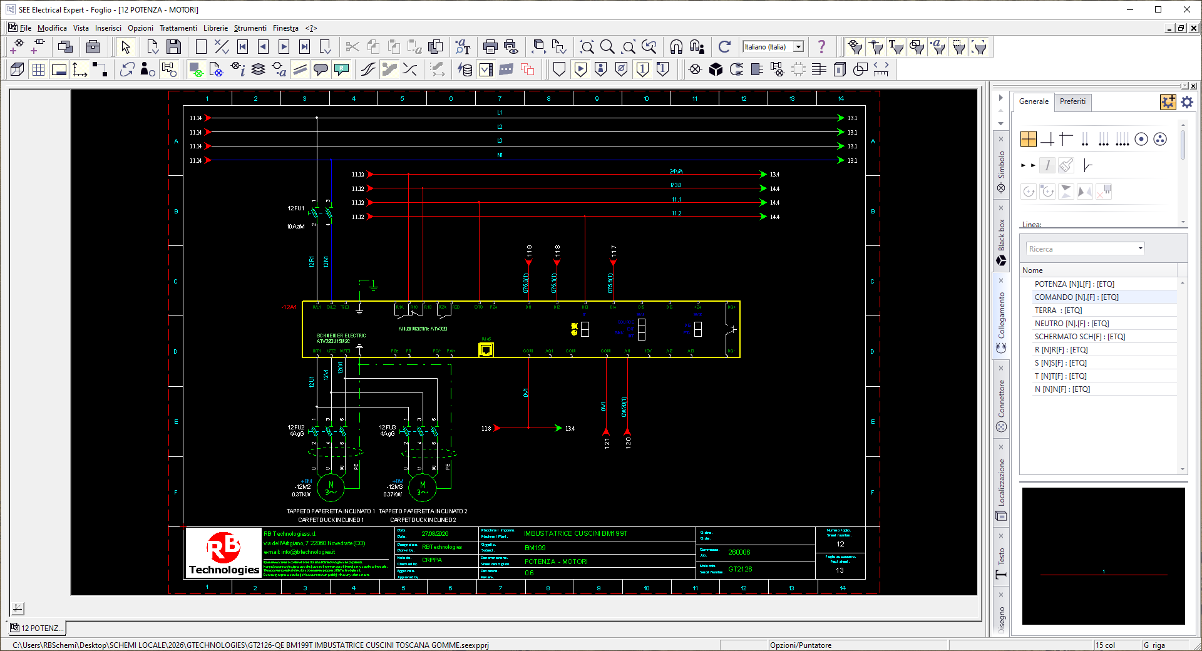Open help with the question mark icon
Screen dimensions: 1202x651
[x=821, y=47]
